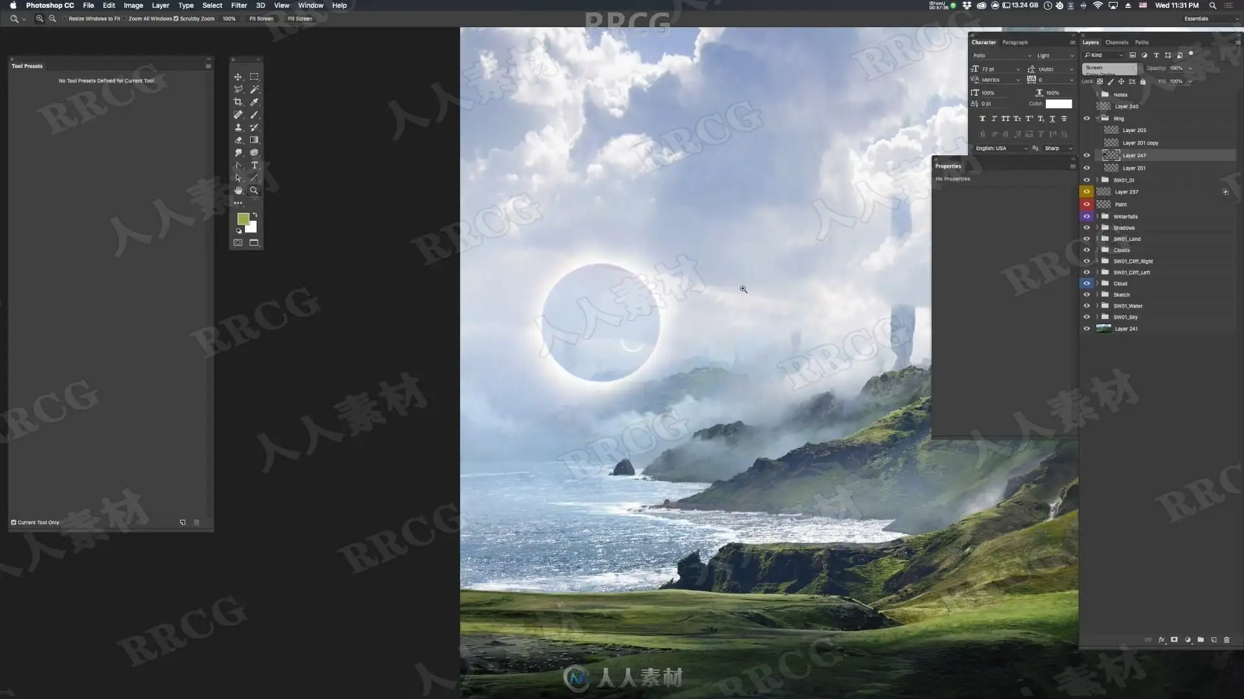
Task: Open the Filter menu
Action: pos(238,5)
